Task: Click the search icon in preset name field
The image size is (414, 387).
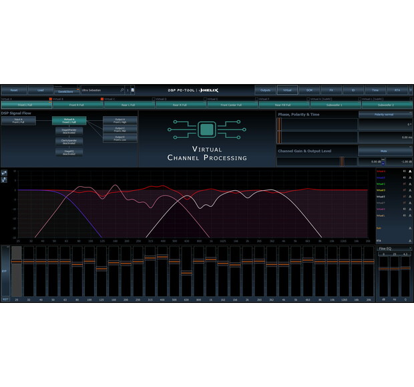Action: tap(122, 89)
